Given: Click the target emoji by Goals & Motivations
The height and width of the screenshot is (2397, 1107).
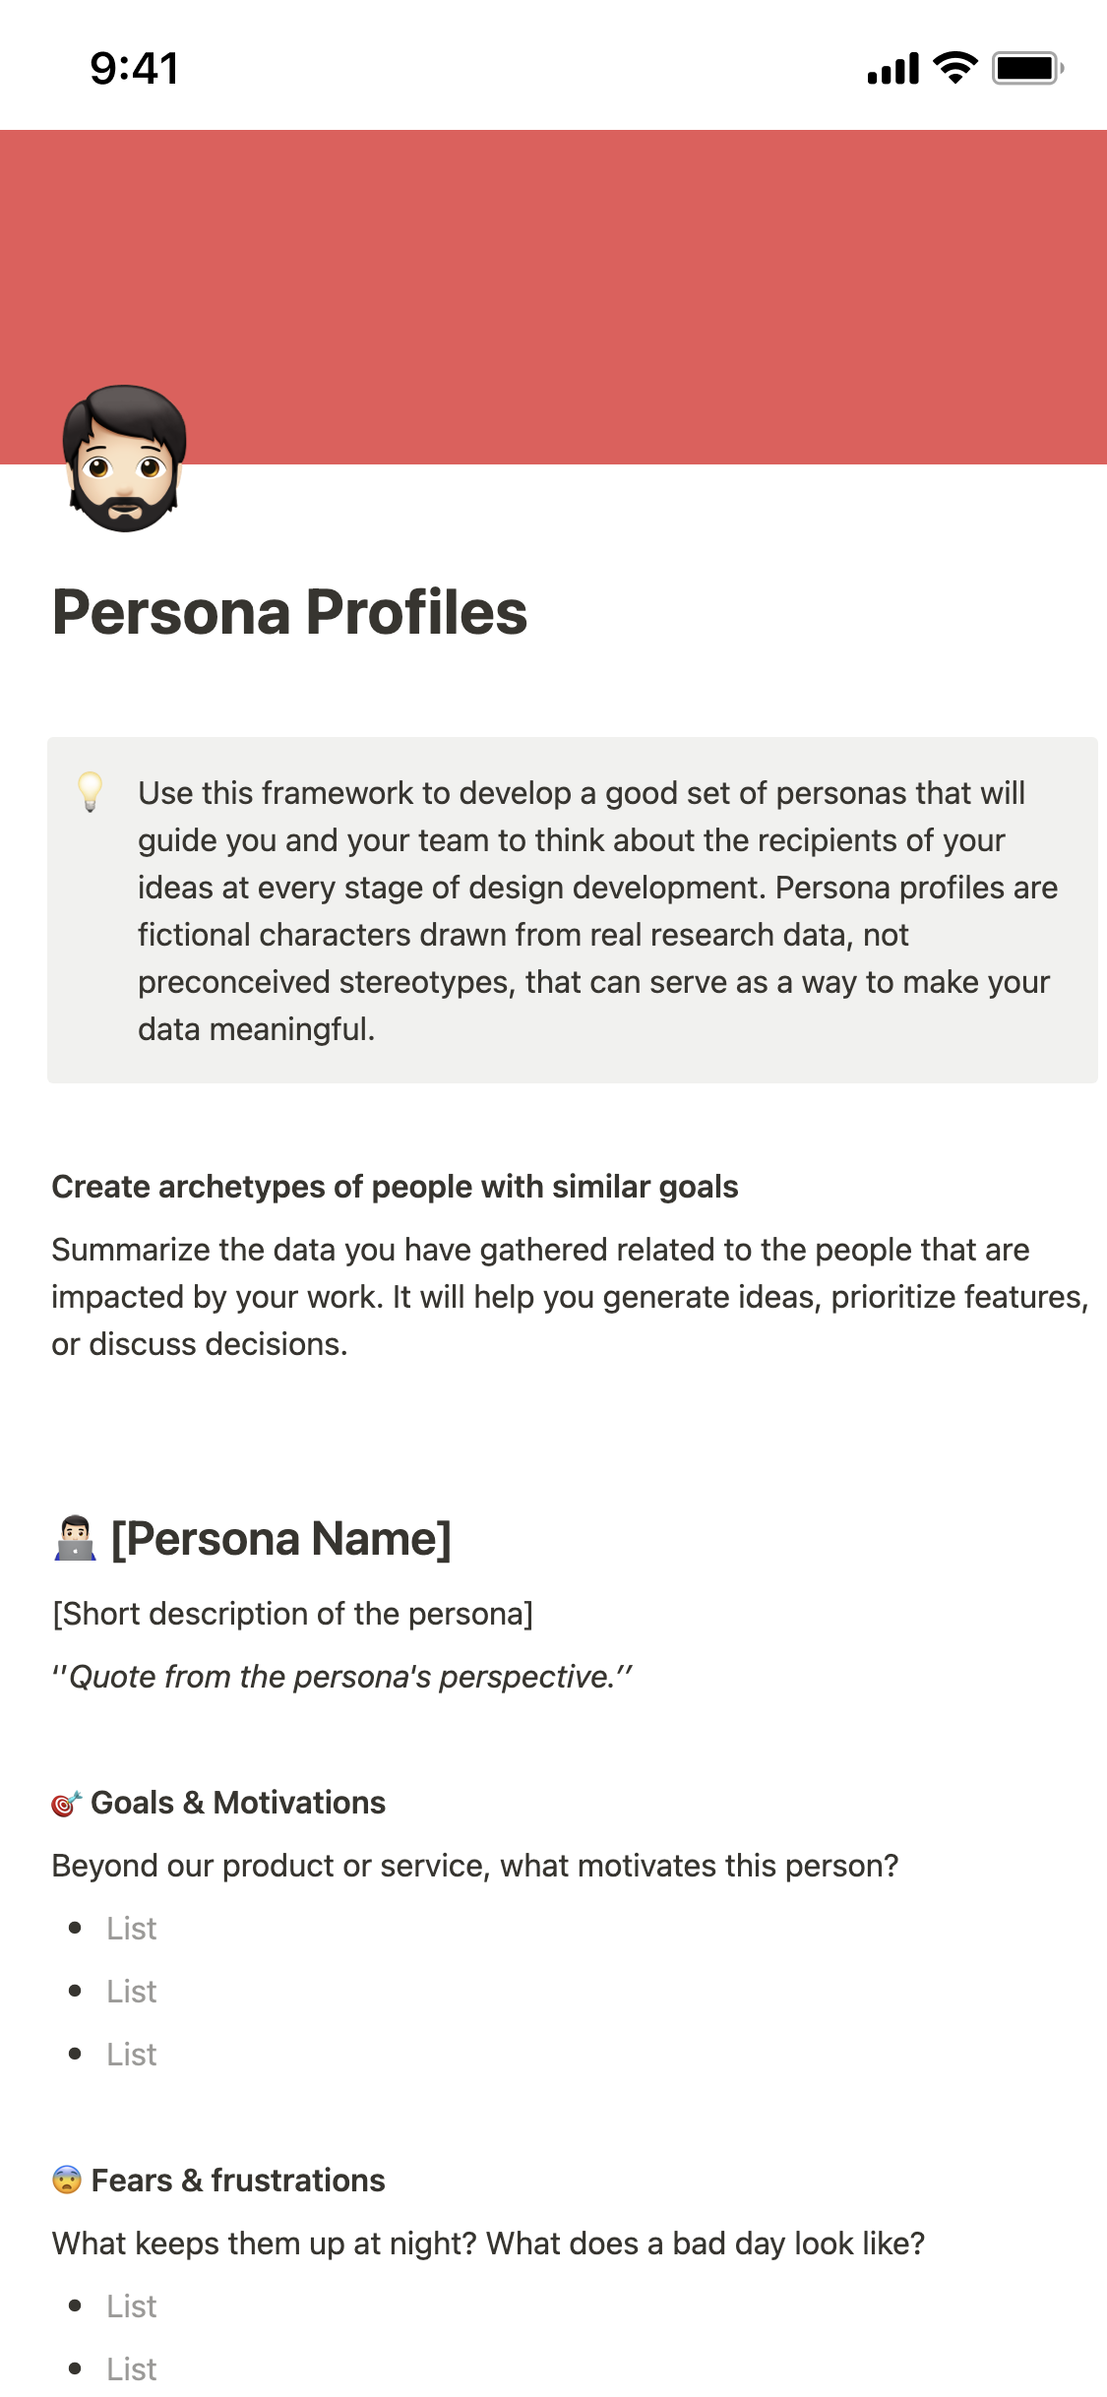Looking at the screenshot, I should 66,1804.
